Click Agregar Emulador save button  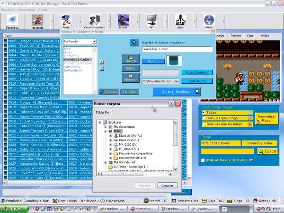tap(177, 92)
